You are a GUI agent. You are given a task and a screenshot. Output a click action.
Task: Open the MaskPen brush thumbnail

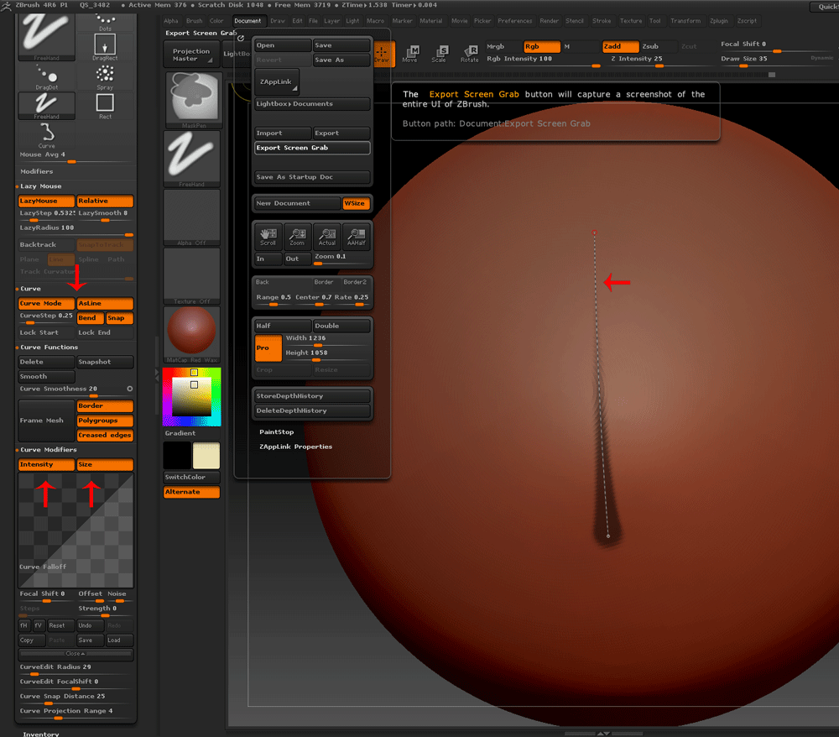pos(193,100)
